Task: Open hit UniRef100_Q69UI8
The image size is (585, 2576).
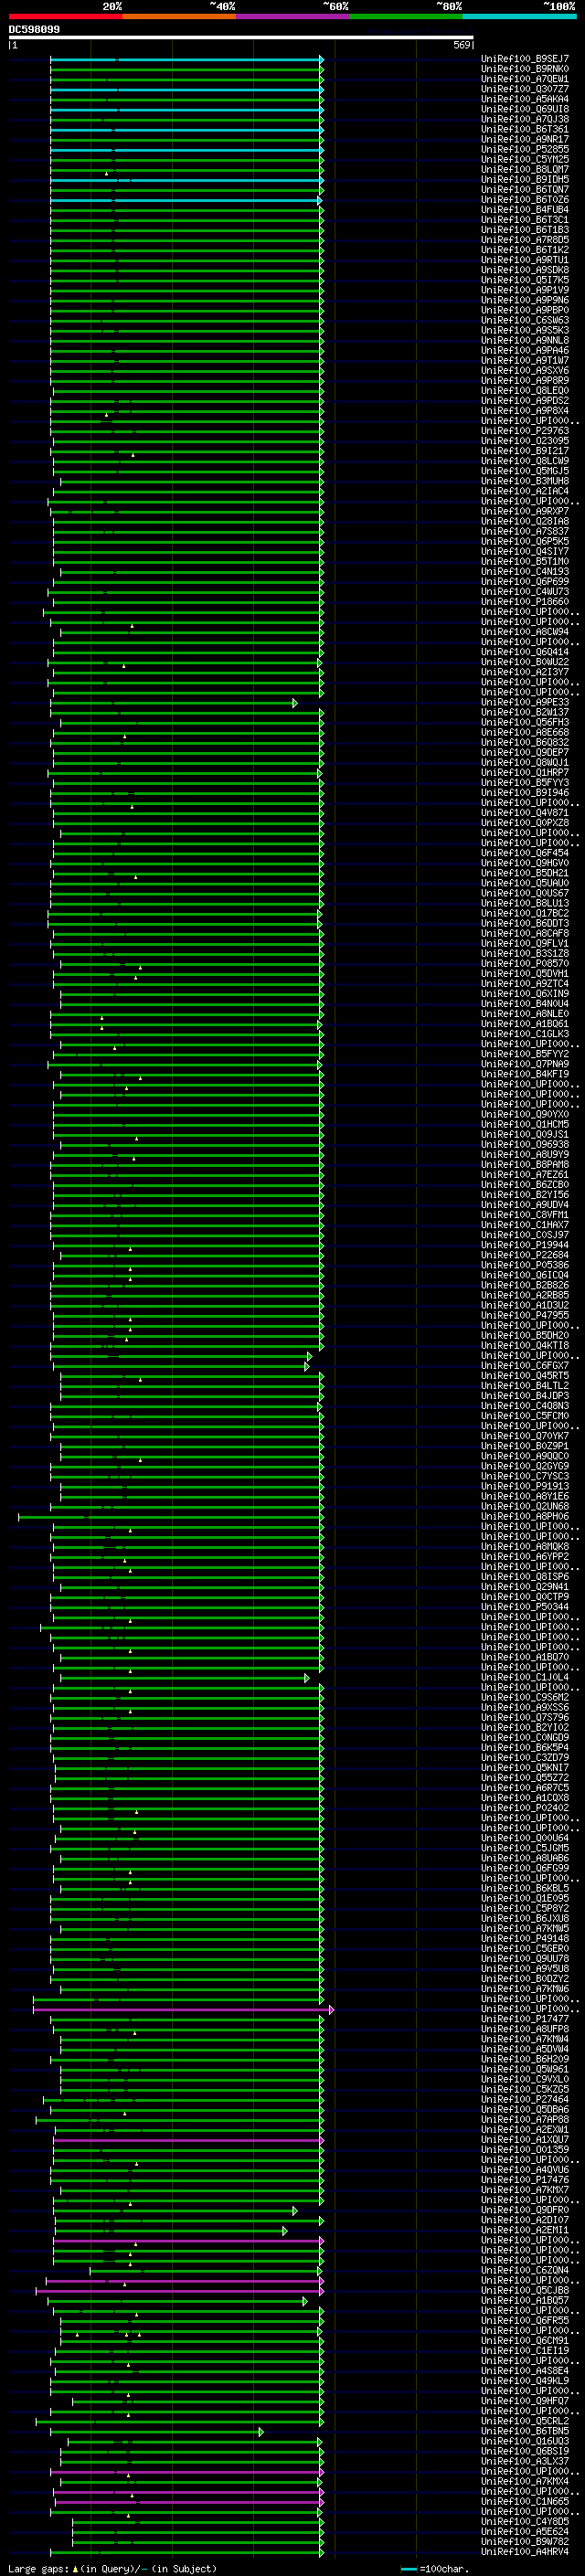Action: click(525, 110)
